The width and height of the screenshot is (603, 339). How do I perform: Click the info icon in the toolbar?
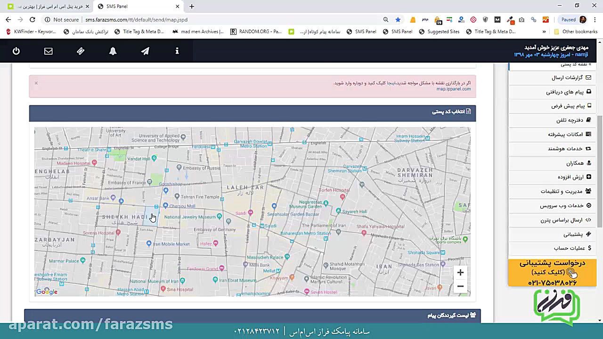click(x=177, y=51)
